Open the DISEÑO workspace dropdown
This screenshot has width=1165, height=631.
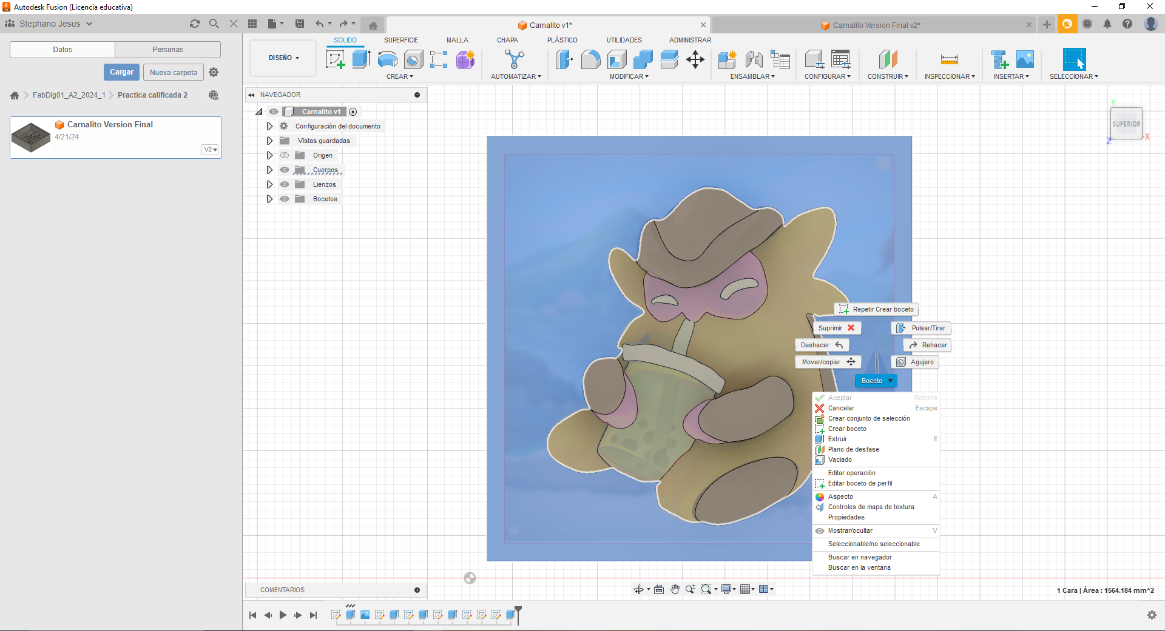(283, 58)
